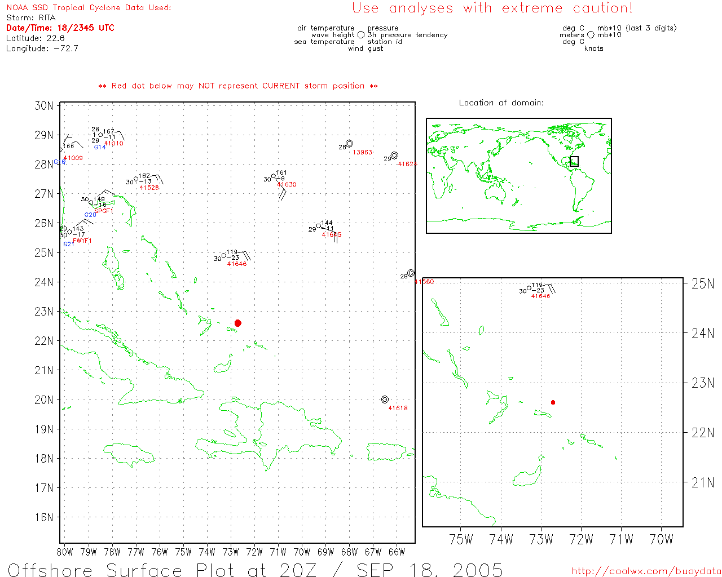
Task: Click buoy station 41646 marker on main map
Action: [x=224, y=255]
